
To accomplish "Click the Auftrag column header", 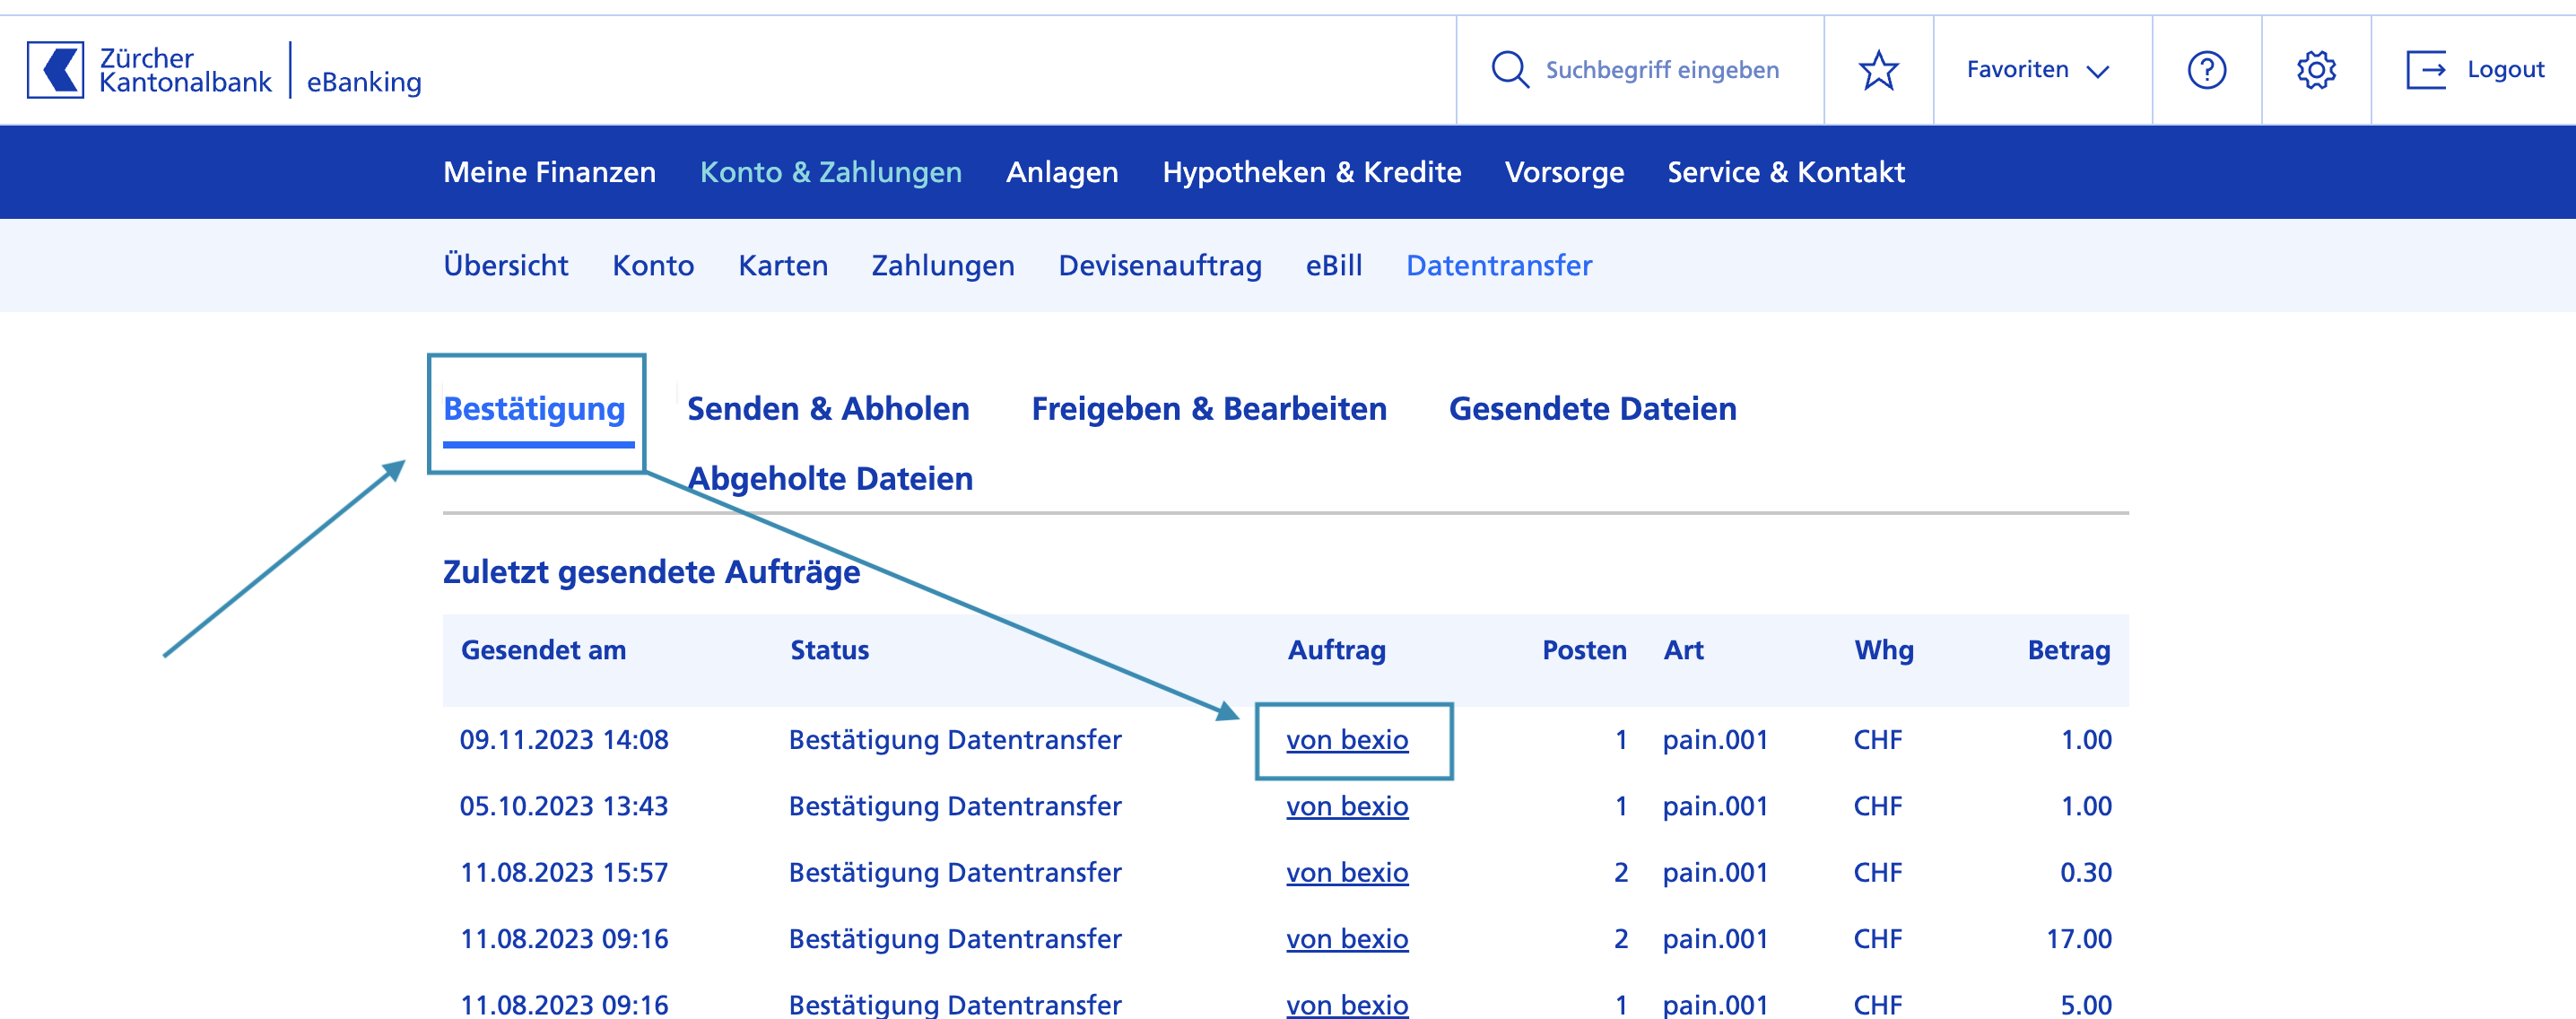I will click(1336, 651).
